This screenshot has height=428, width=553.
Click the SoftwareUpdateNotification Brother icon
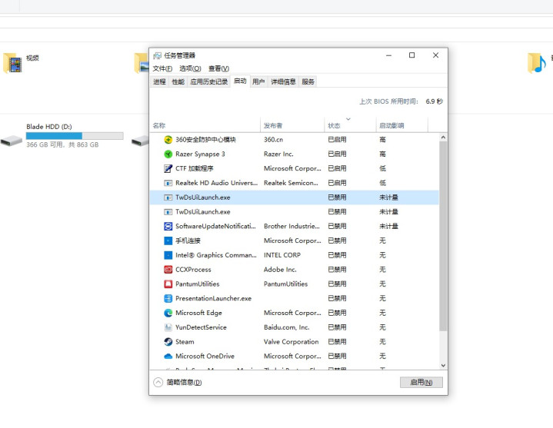click(168, 226)
